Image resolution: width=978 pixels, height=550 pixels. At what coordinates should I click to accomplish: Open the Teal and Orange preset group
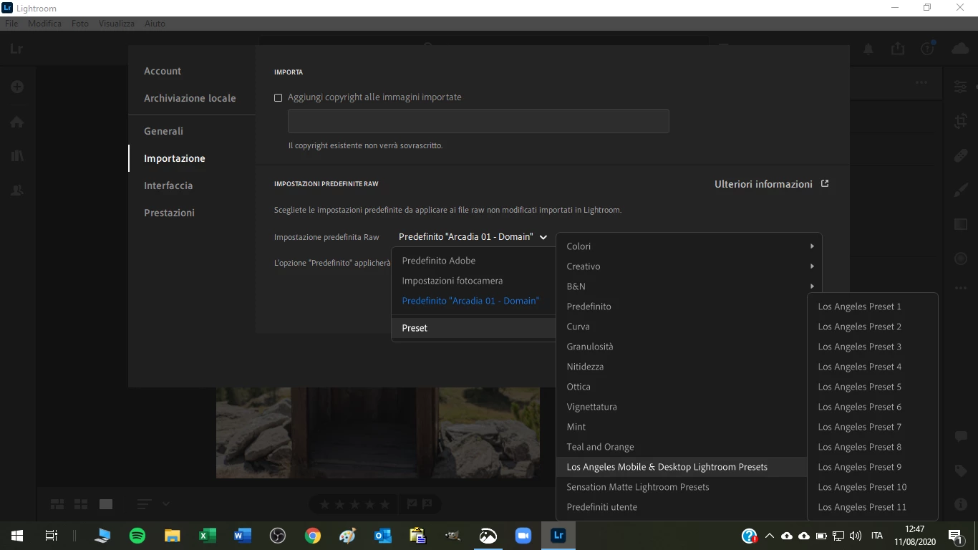point(682,447)
